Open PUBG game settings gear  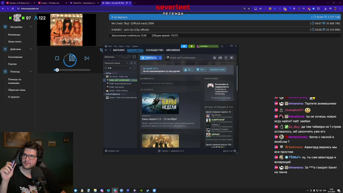click(x=214, y=58)
